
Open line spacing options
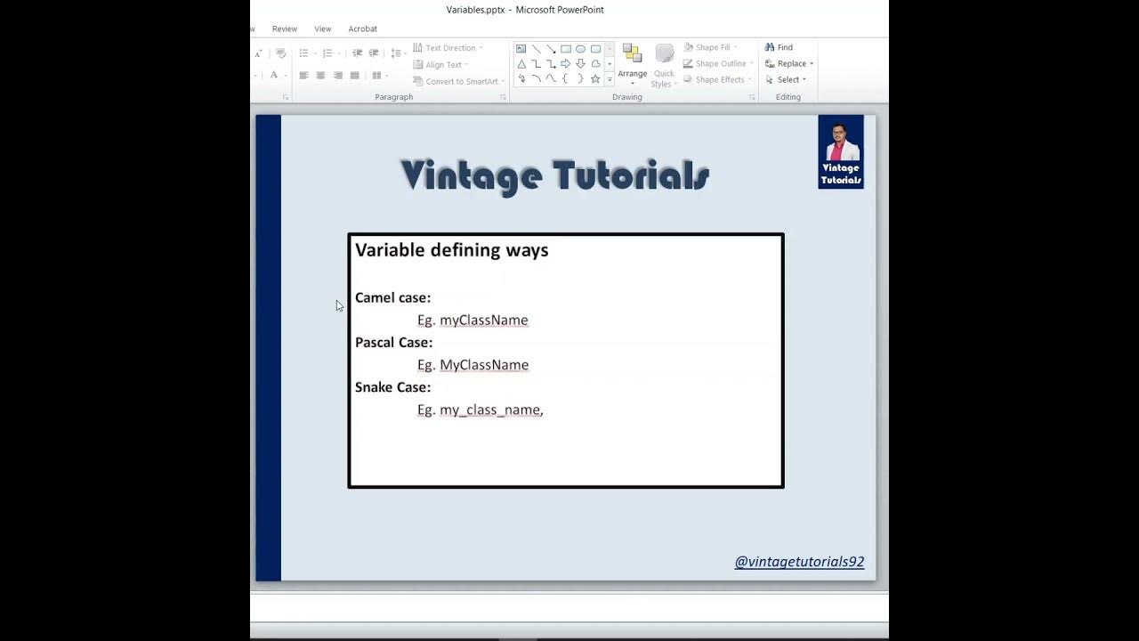coord(398,53)
